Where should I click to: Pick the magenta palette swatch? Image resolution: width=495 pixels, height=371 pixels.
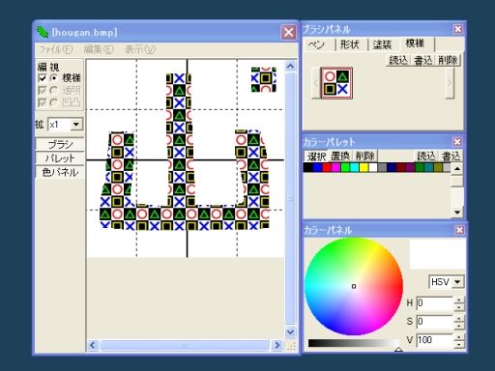point(336,167)
